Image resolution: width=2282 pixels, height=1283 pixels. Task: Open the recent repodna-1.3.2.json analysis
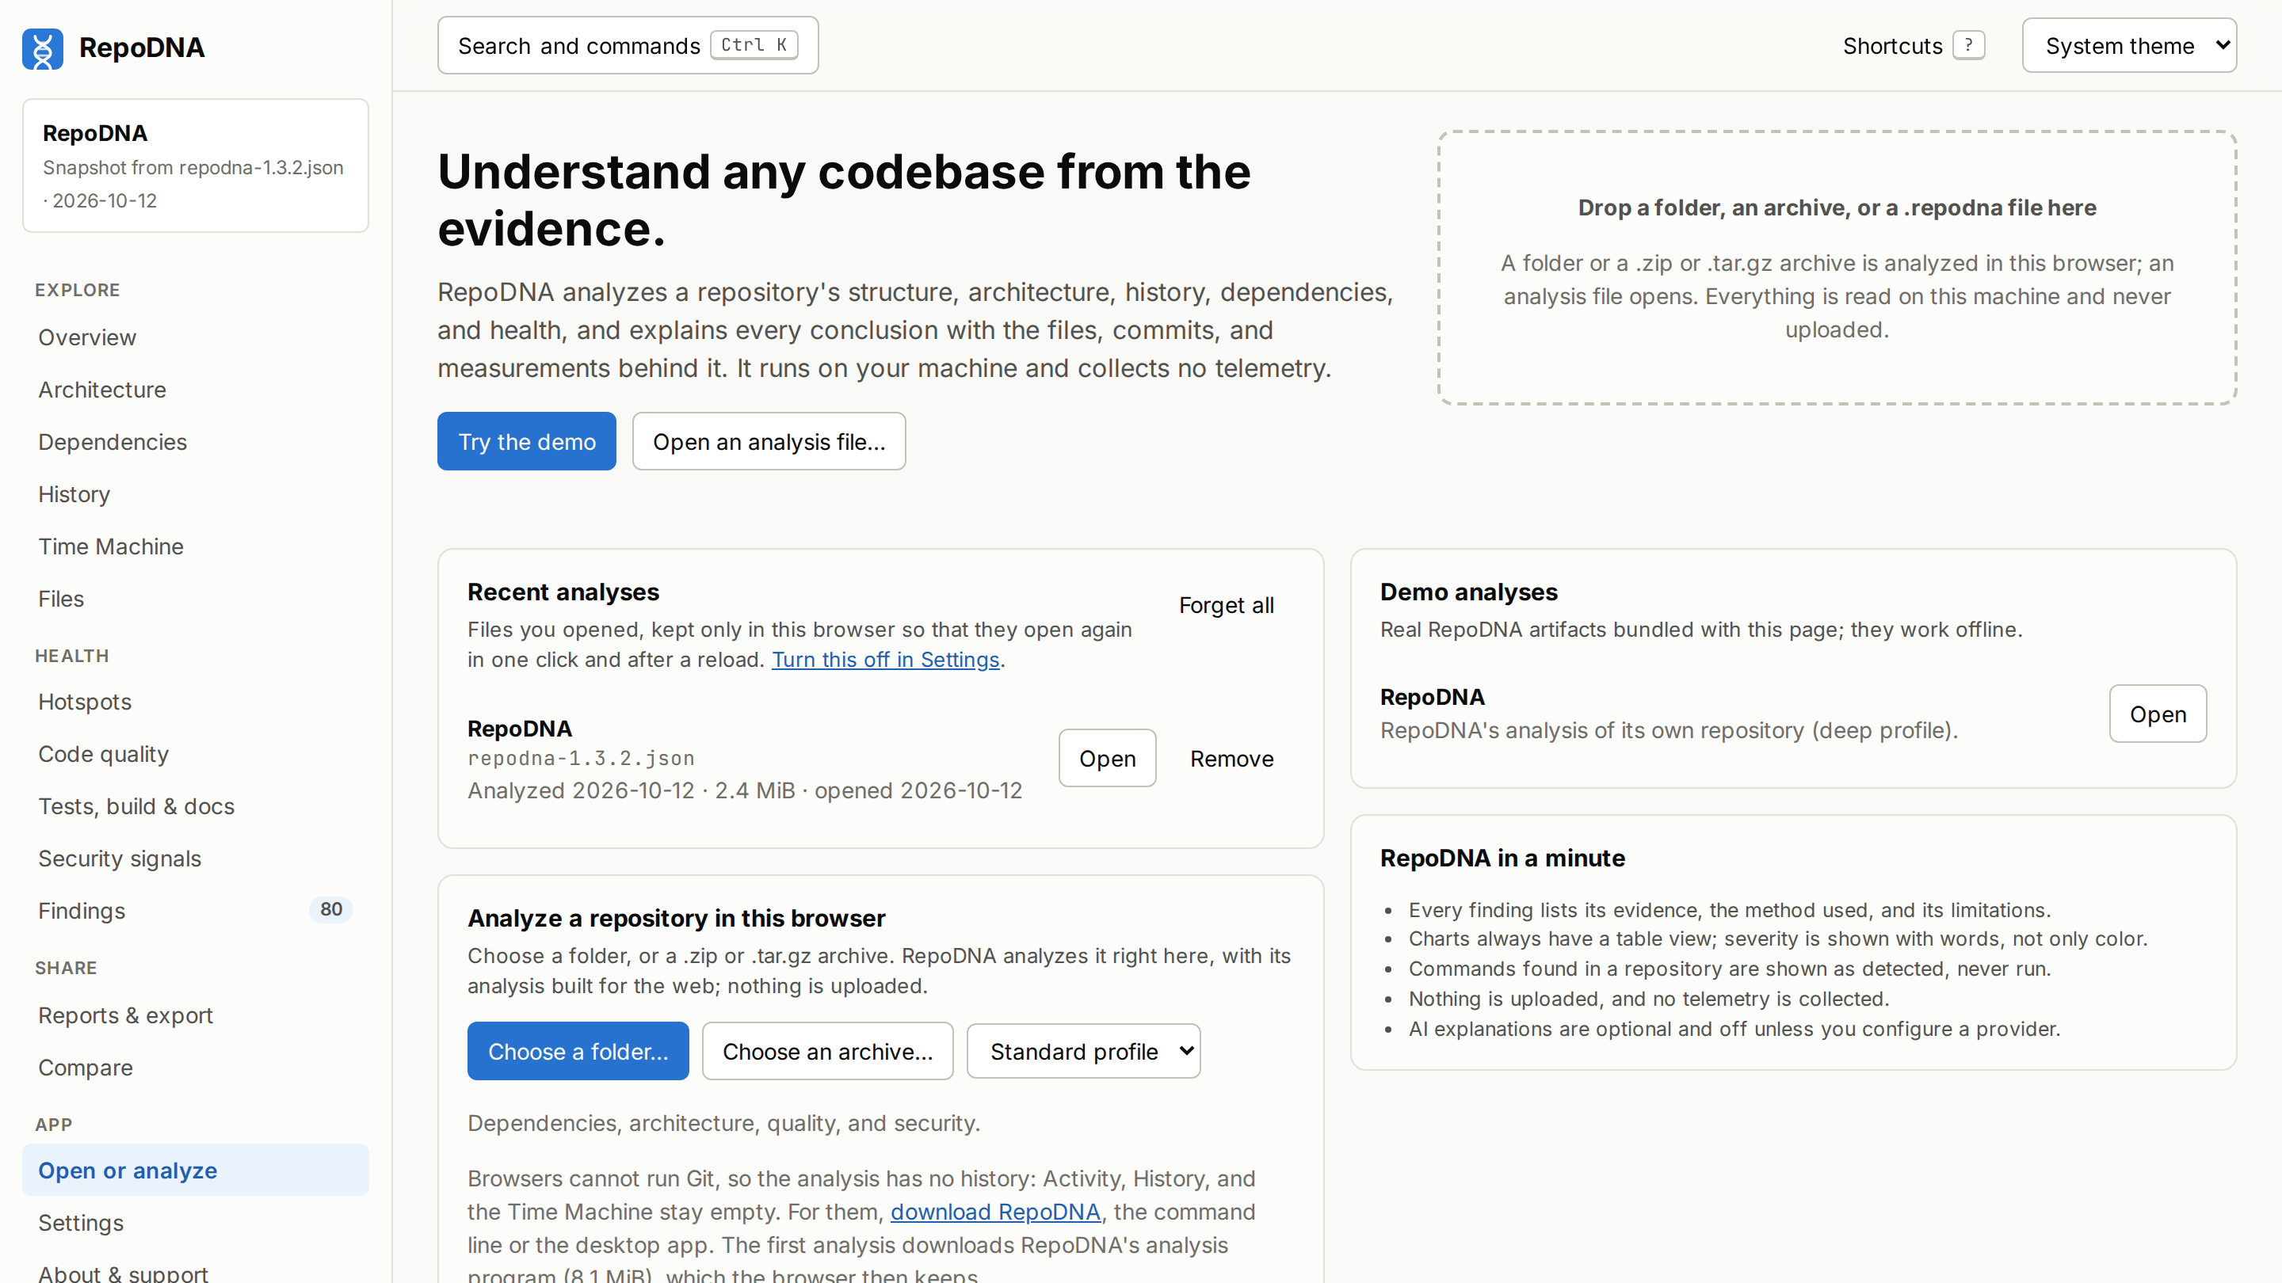tap(1108, 758)
